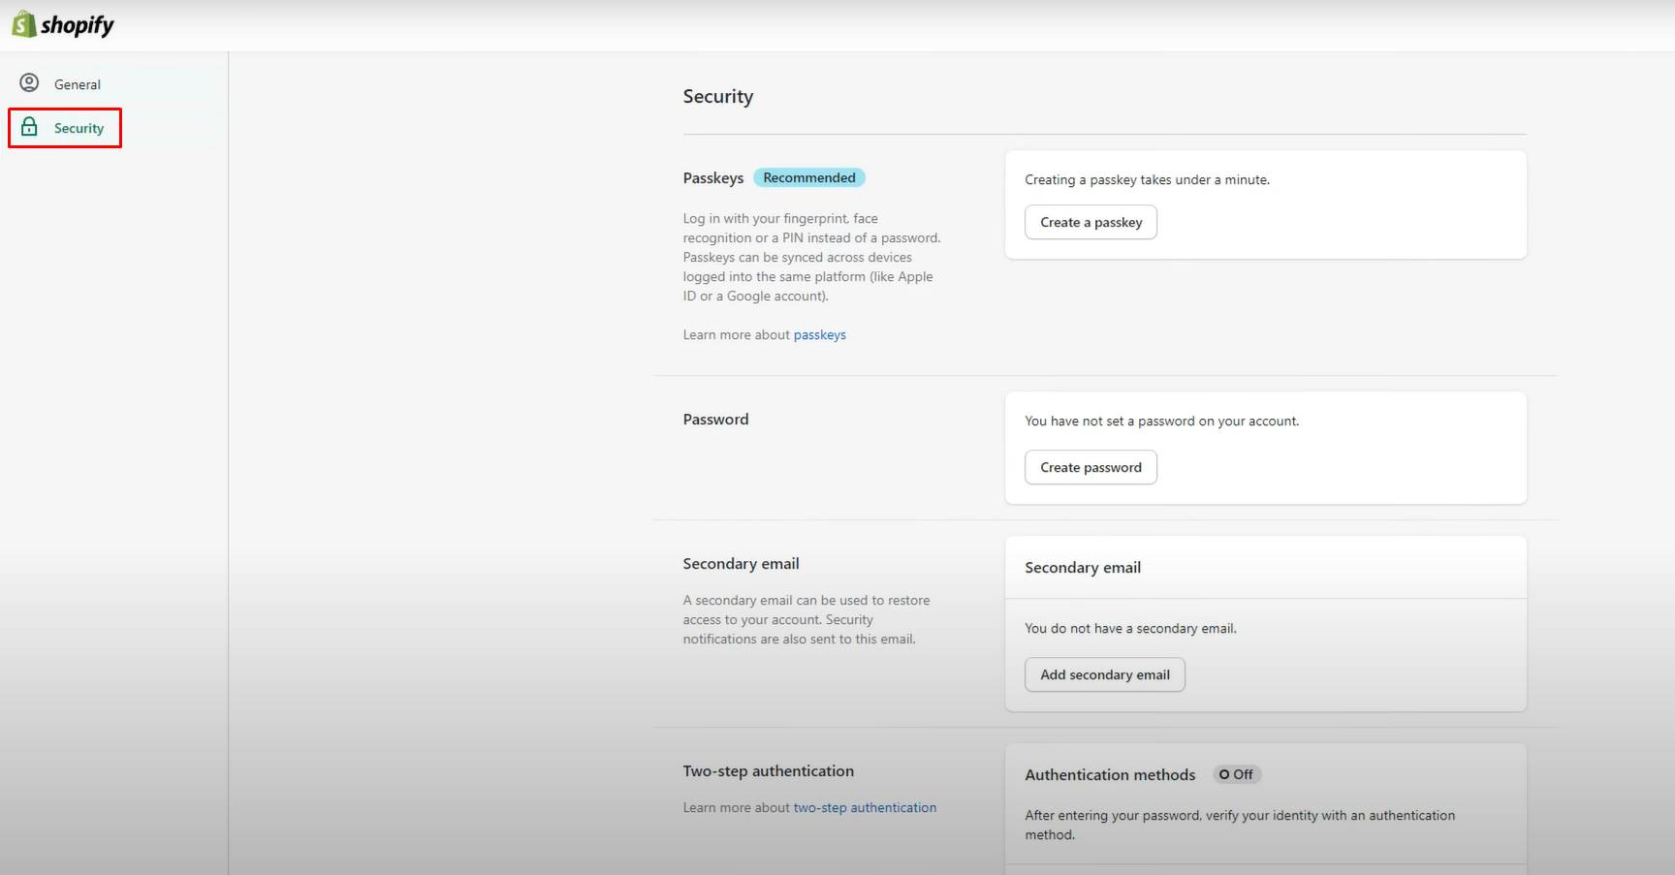Click Add secondary email button
Image resolution: width=1675 pixels, height=875 pixels.
(1105, 674)
